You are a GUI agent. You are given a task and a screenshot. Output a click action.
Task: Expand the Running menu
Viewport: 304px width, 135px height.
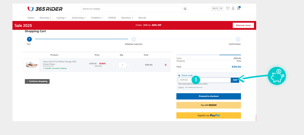point(45,18)
